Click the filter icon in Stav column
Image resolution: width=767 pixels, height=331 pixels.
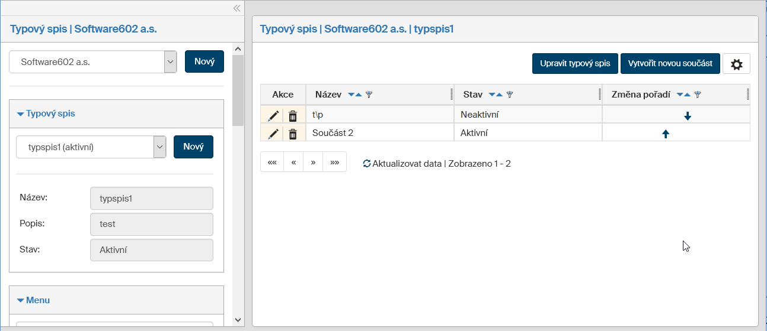[510, 95]
